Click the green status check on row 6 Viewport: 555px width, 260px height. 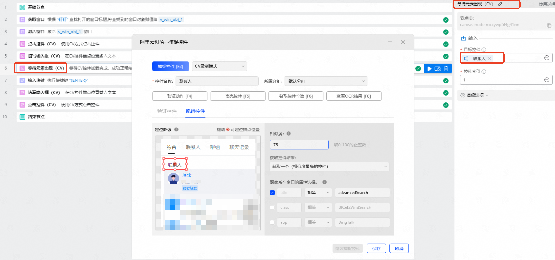coord(418,68)
